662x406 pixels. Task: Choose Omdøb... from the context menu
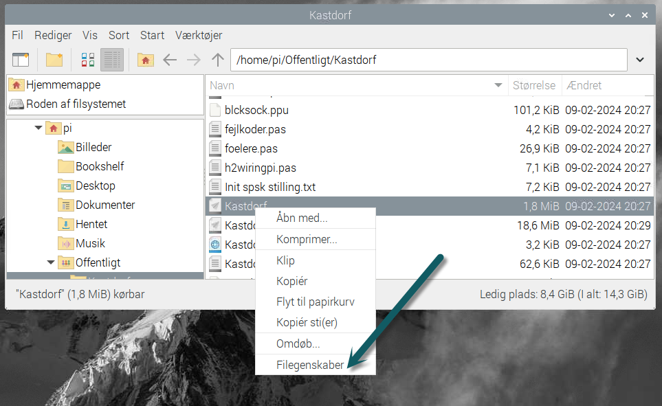(x=298, y=343)
